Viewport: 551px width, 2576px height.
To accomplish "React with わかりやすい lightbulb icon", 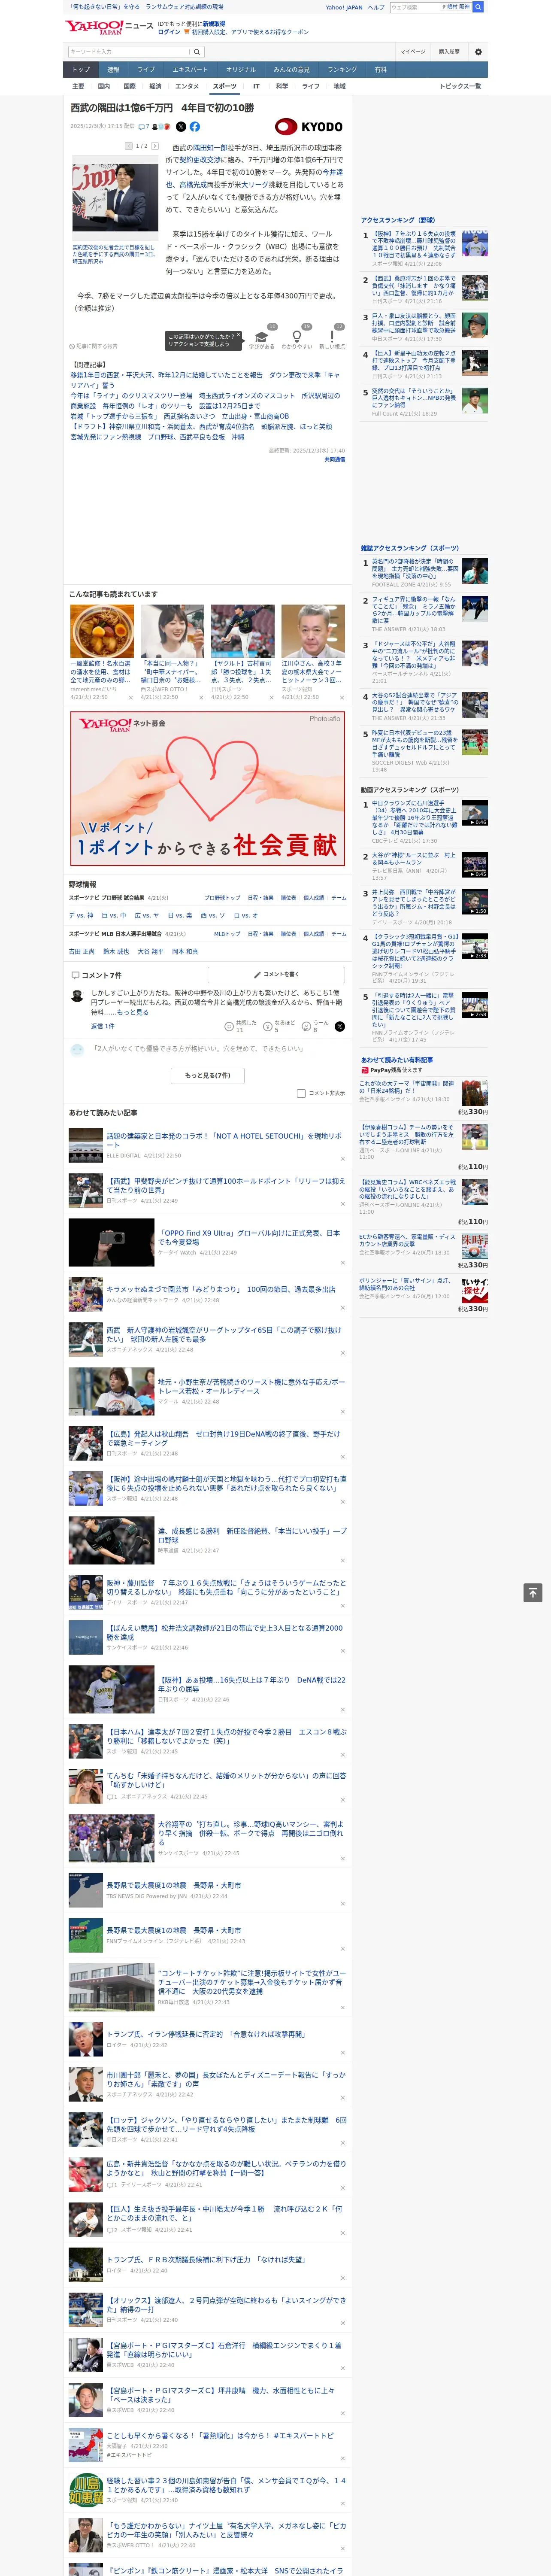I will (x=297, y=338).
